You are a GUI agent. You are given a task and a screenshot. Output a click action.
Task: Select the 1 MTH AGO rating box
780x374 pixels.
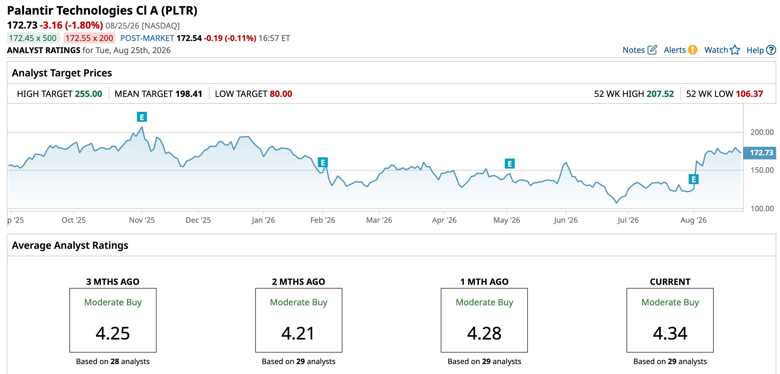coord(484,320)
